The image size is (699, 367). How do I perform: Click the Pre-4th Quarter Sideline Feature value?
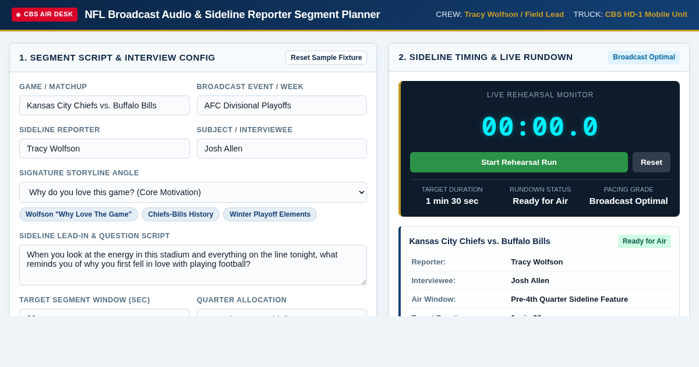569,299
